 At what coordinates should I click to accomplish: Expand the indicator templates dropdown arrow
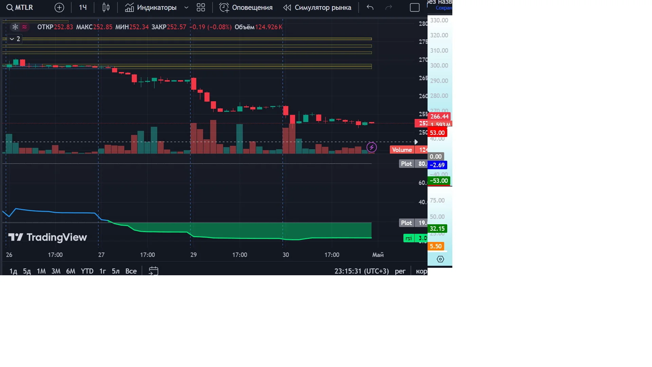click(x=186, y=7)
